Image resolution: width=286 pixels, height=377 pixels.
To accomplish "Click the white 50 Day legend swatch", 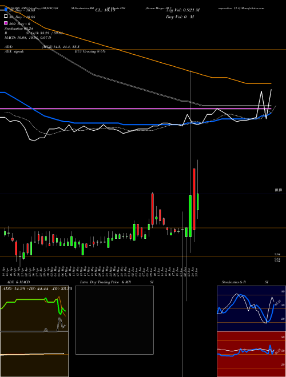I will 6,17.
